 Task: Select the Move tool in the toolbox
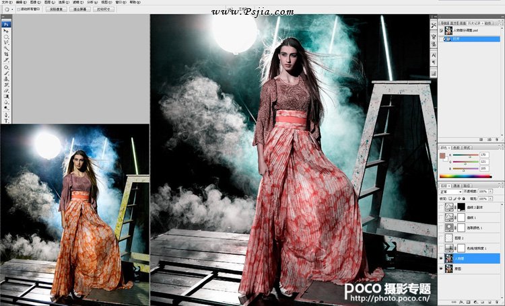(7, 30)
